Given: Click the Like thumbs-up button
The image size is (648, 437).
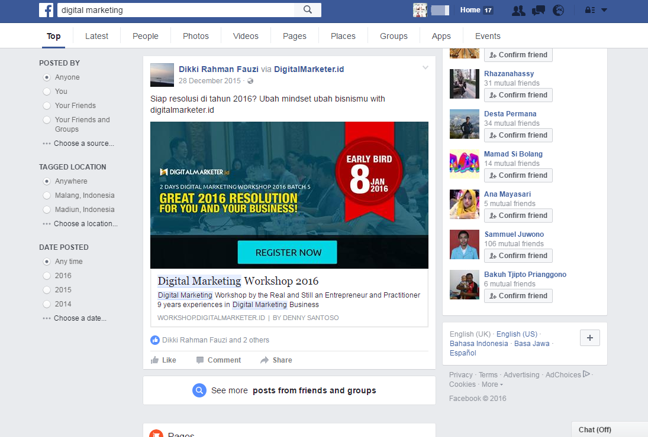Looking at the screenshot, I should click(164, 360).
